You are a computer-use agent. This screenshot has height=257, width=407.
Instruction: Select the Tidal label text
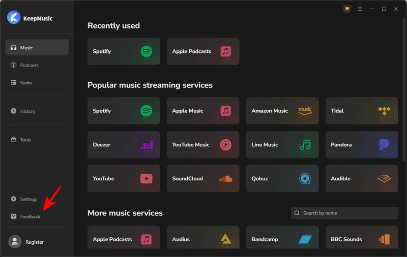(x=337, y=111)
